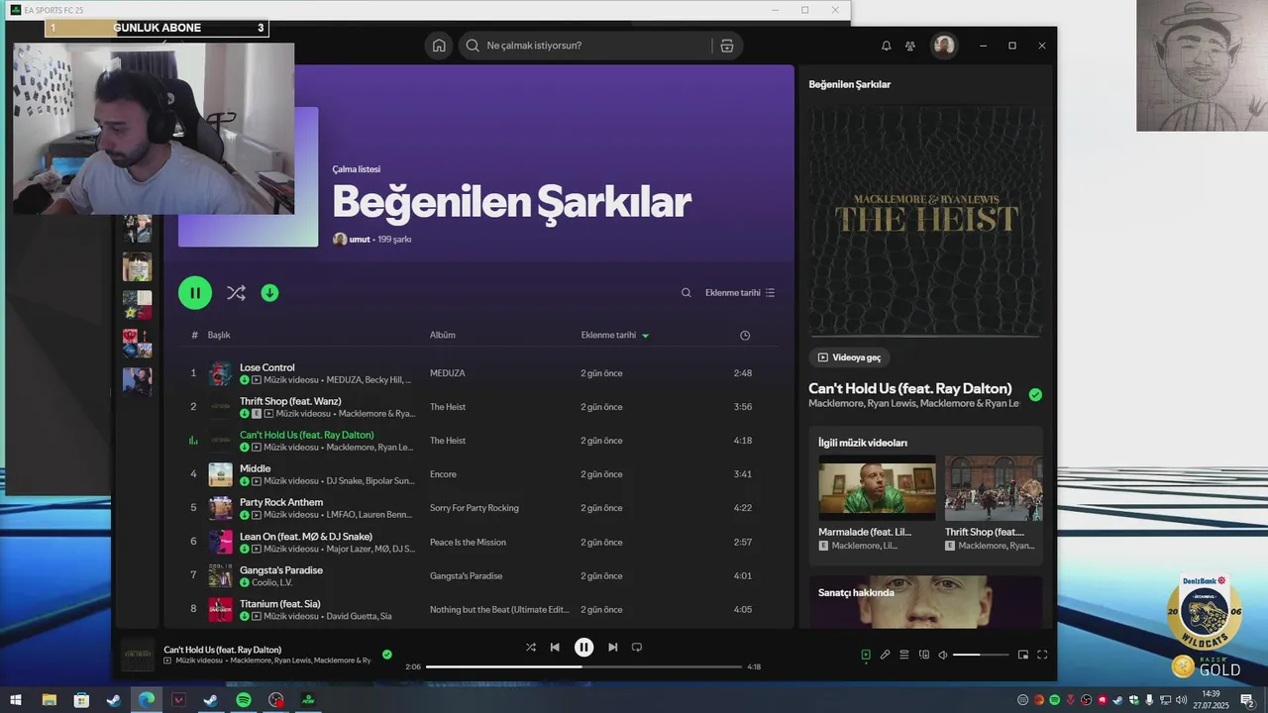This screenshot has height=713, width=1268.
Task: Click The Heist album cover in side panel
Action: (925, 221)
